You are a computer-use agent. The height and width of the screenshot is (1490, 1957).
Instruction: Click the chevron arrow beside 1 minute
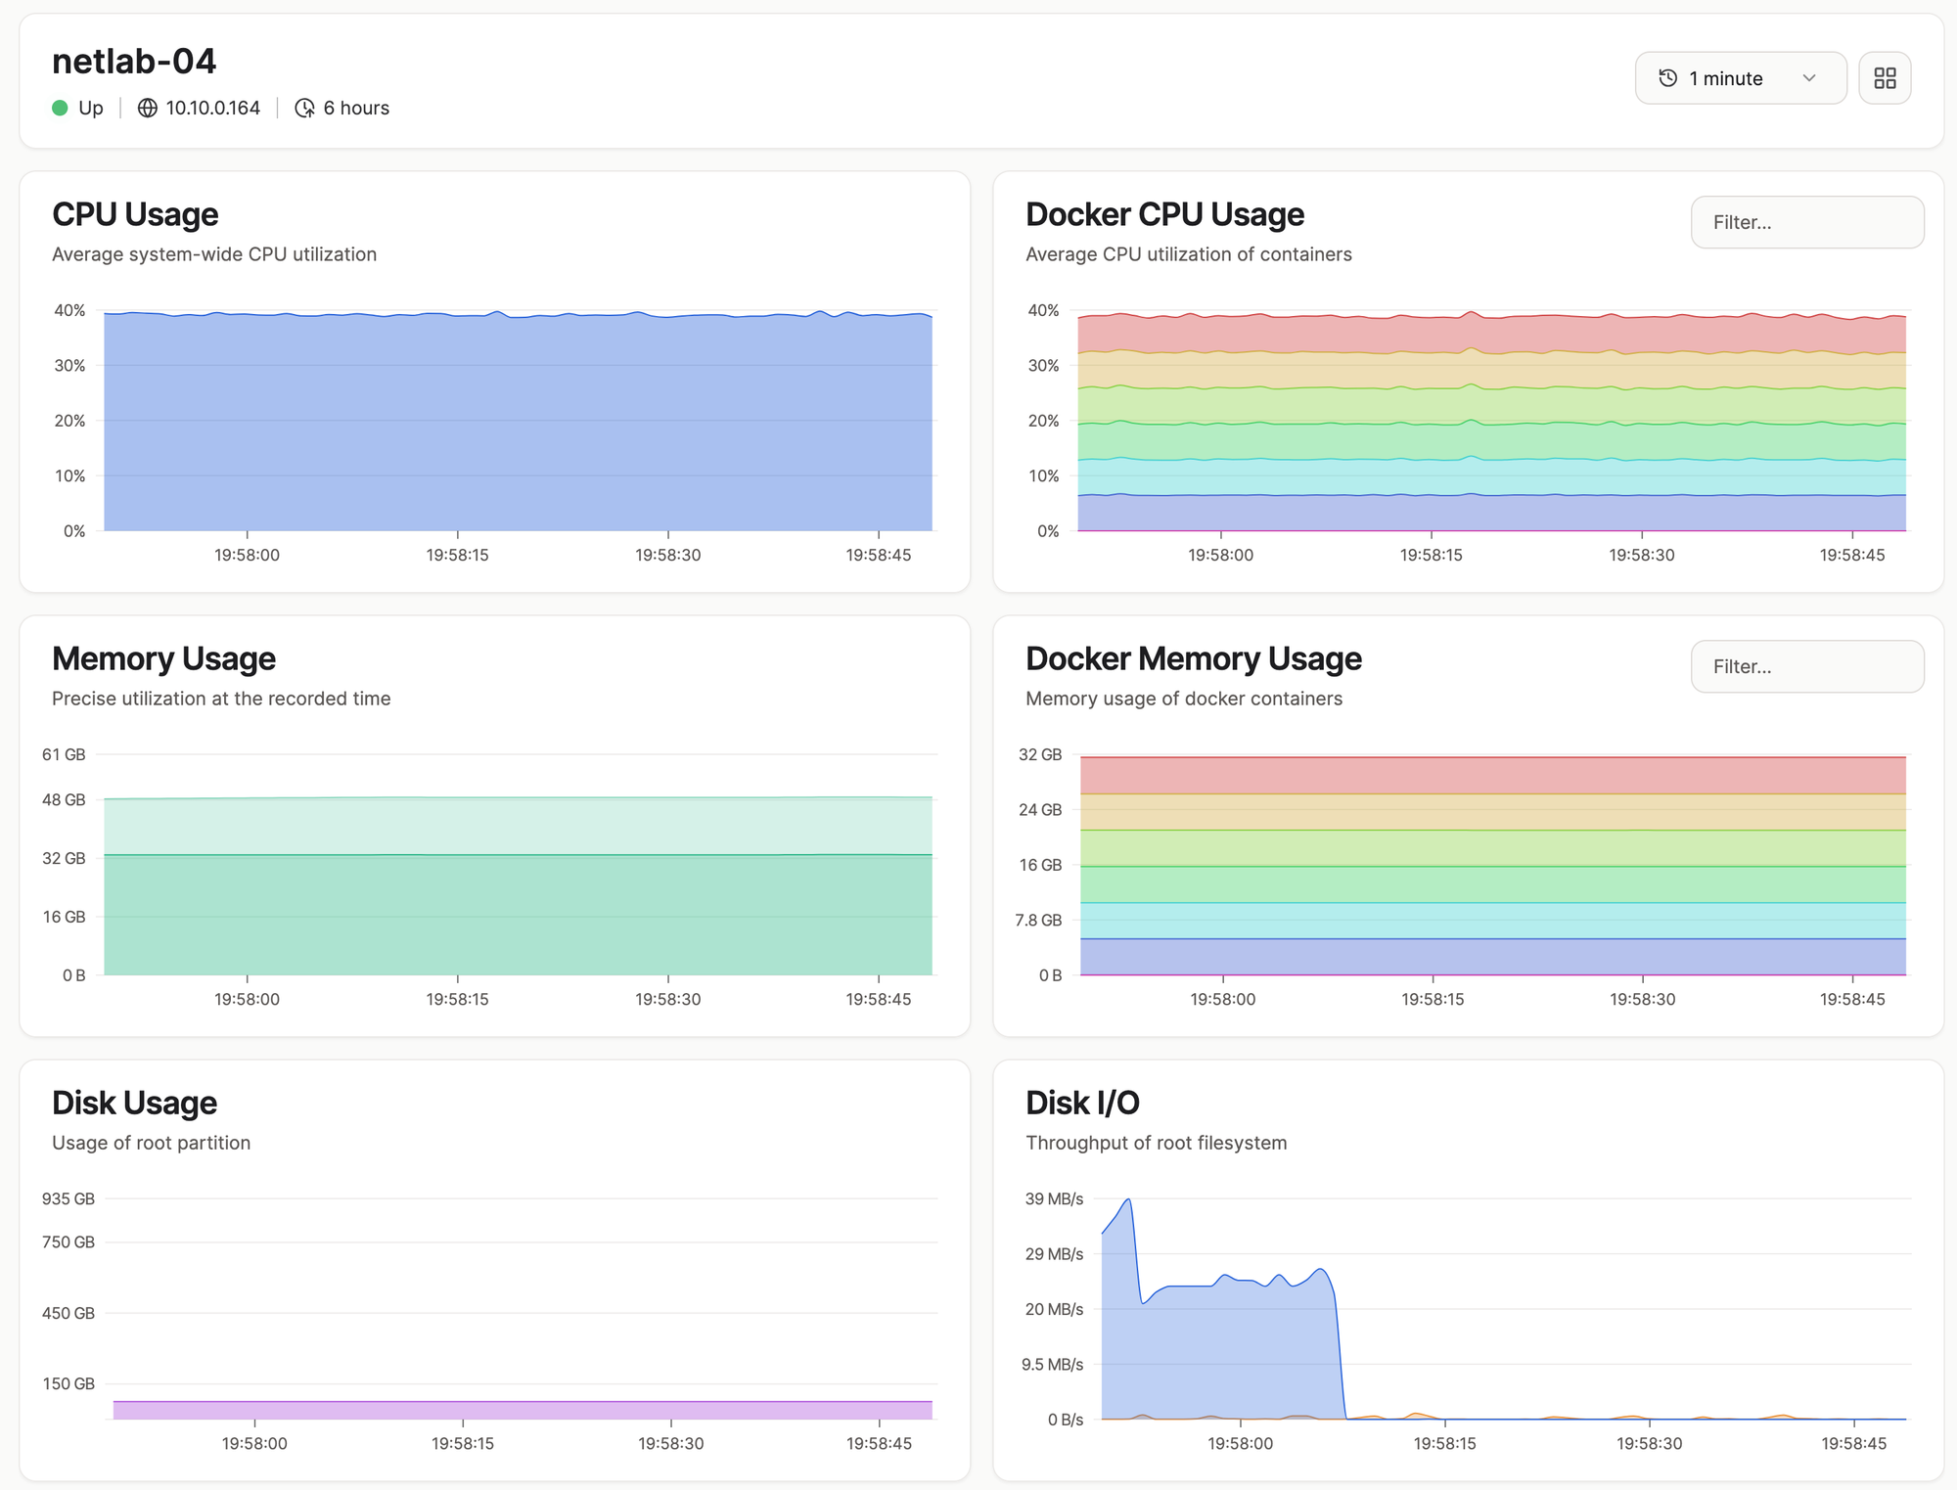(x=1809, y=78)
